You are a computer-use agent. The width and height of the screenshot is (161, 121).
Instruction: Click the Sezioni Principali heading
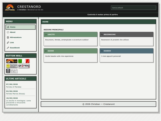coord(53,30)
